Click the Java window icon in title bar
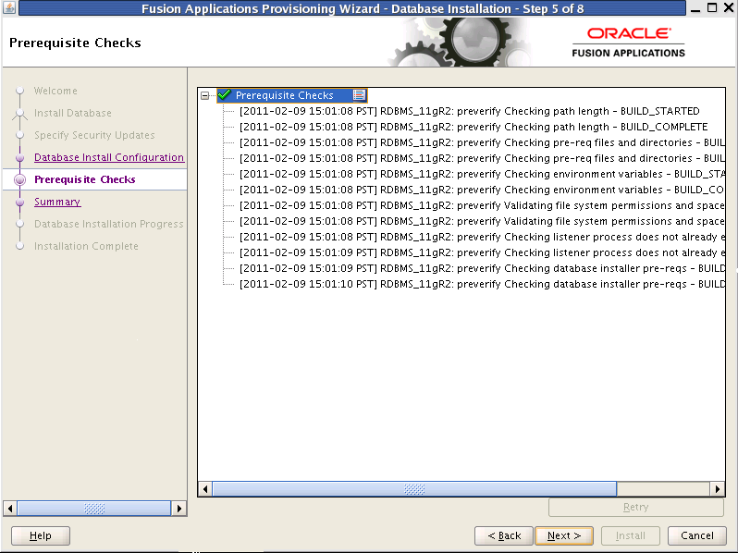 point(9,7)
